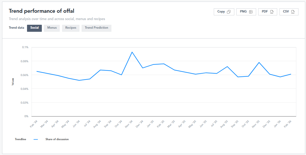Click the image icon on the PNG button
Screen dimensions: 306x155
tap(251, 12)
